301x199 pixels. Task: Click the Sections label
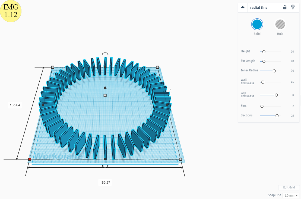[x=246, y=115]
